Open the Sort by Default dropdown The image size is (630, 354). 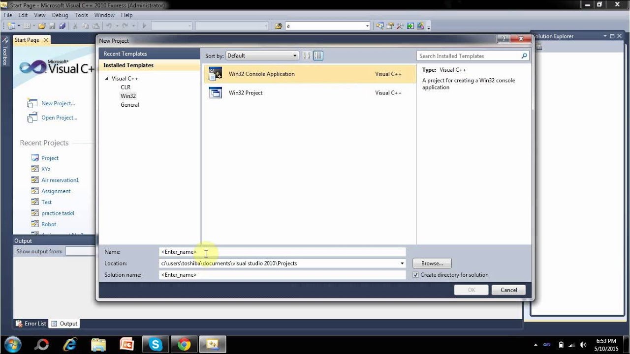click(x=262, y=56)
